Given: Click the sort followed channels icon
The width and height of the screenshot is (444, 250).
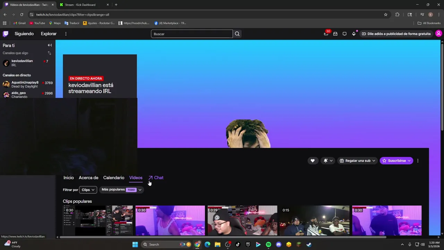Looking at the screenshot, I should pyautogui.click(x=49, y=53).
